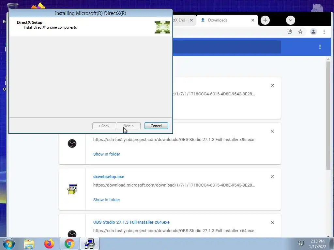The image size is (334, 250).
Task: Launch Firefox from the taskbar
Action: point(49,243)
